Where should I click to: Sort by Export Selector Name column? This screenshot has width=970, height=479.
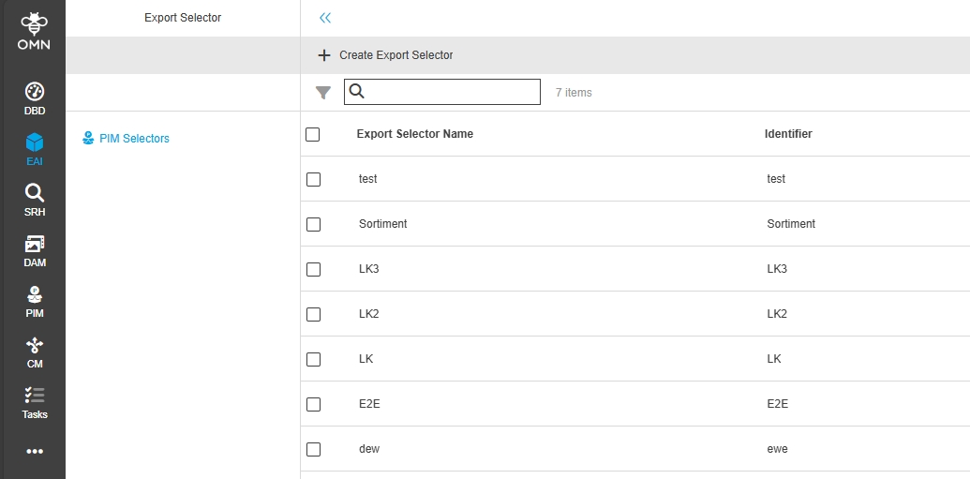coord(414,134)
